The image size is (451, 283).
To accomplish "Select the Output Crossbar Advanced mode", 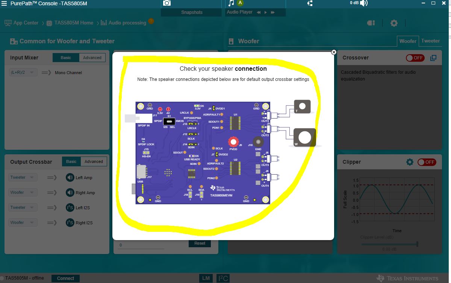I will coord(94,161).
